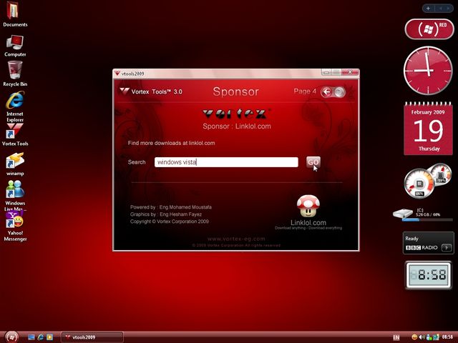Screen dimensions: 458x343
Task: Launch winamp from desktop
Action: click(x=15, y=161)
